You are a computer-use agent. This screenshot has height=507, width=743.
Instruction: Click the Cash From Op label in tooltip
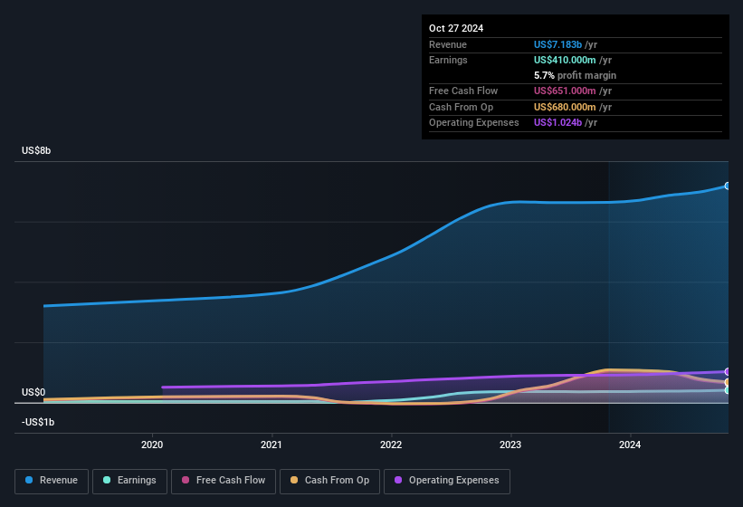(x=461, y=107)
